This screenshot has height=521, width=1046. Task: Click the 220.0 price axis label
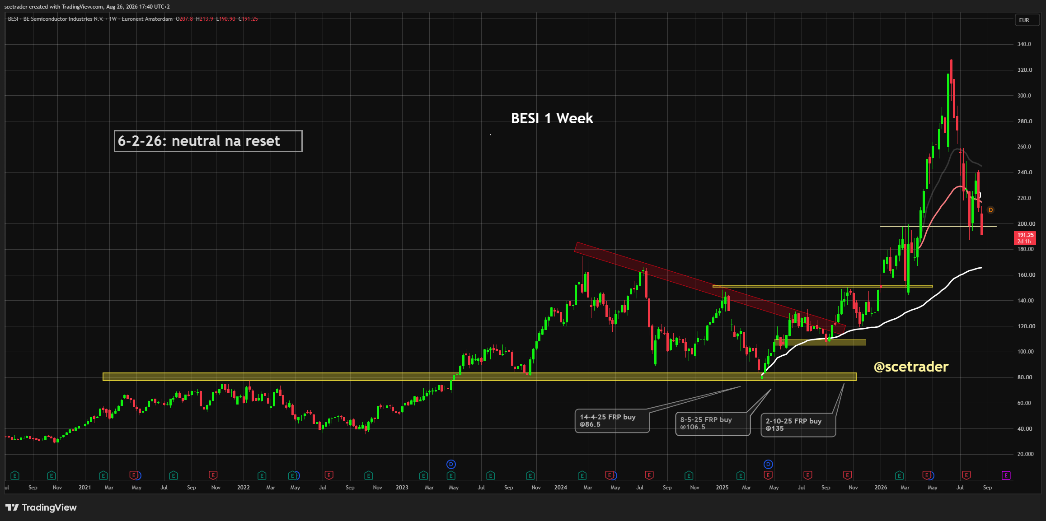(1024, 198)
